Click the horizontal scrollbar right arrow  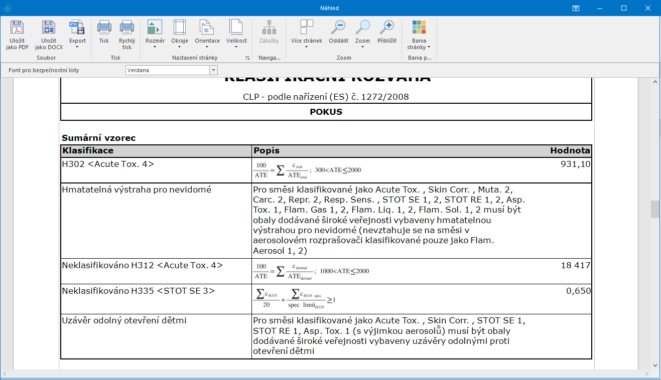pos(647,374)
